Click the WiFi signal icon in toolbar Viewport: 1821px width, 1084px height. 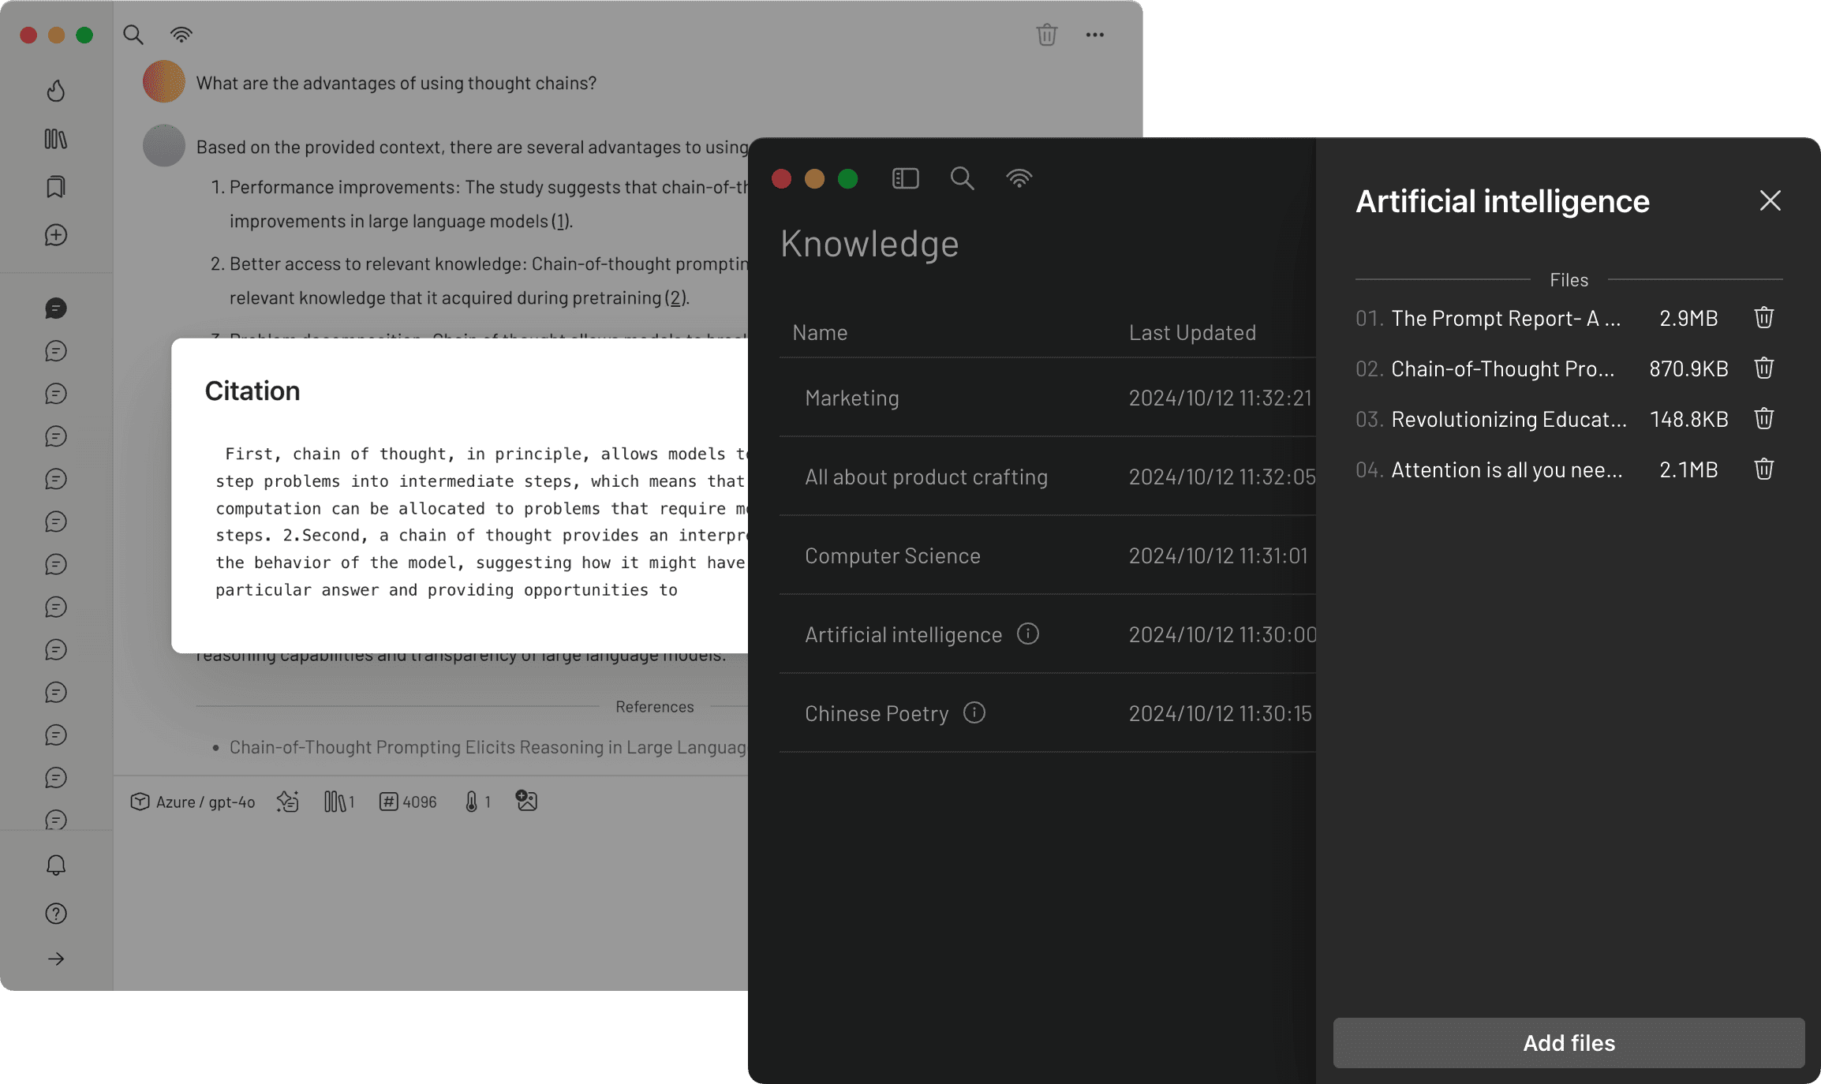tap(181, 34)
